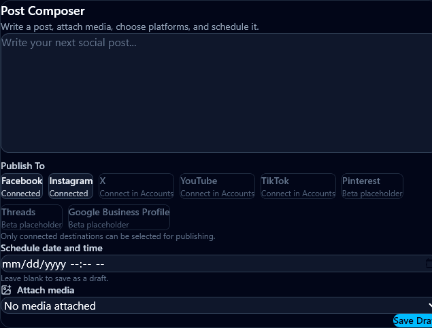The image size is (432, 328).
Task: Open the calendar picker icon in schedule field
Action: (429, 263)
